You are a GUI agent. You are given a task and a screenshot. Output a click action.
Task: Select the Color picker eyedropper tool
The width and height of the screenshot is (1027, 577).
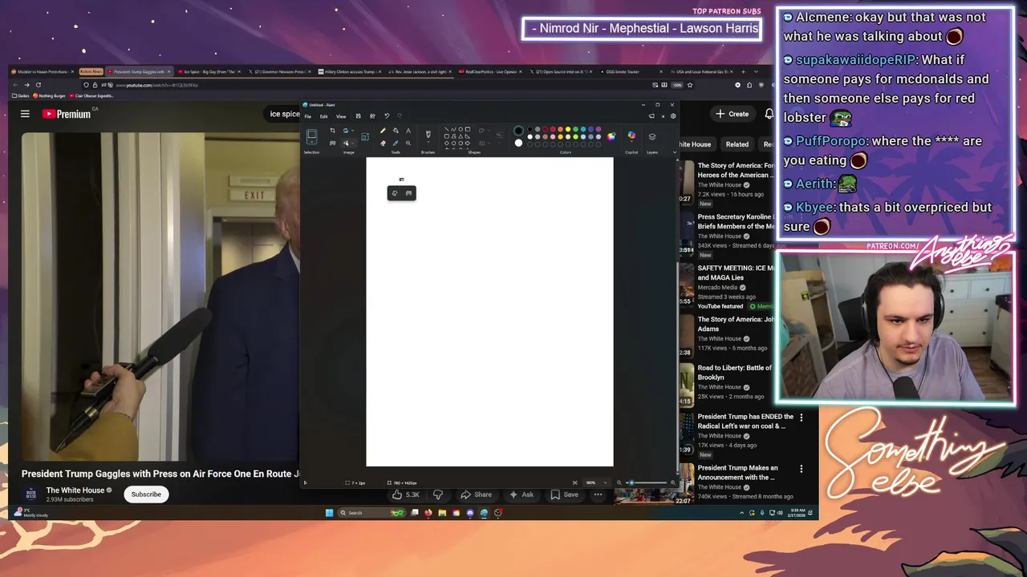coord(396,143)
